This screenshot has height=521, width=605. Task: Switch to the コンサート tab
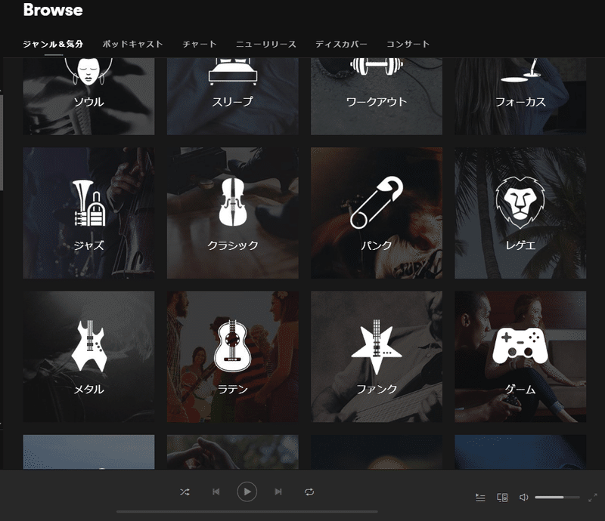(x=408, y=44)
